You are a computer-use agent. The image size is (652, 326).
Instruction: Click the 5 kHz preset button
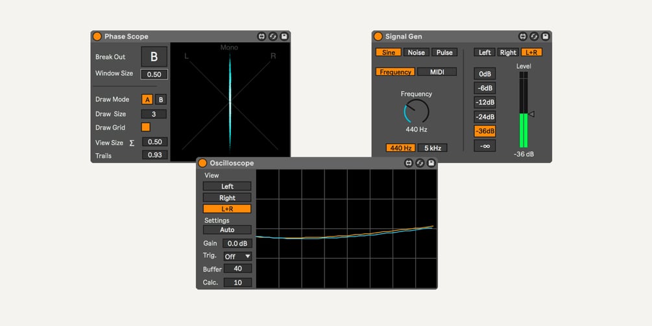(x=433, y=148)
